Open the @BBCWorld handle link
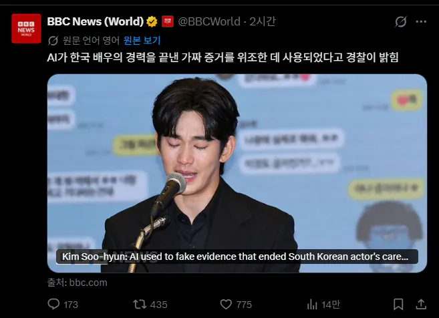This screenshot has height=318, width=439. click(x=209, y=21)
